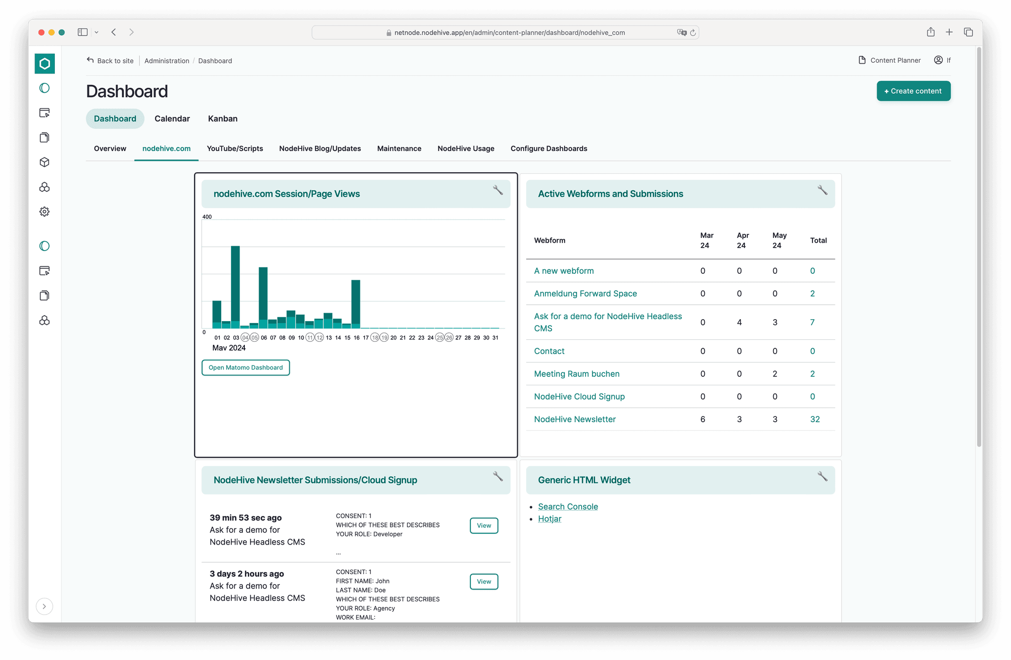View the submission from 39 min ago

pos(484,525)
